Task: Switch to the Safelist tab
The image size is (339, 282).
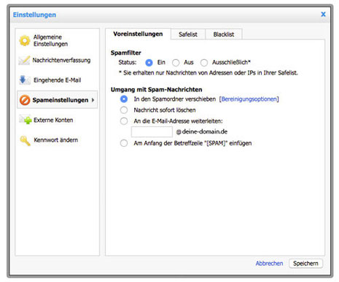Action: click(188, 34)
